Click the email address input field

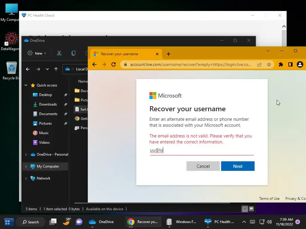(x=202, y=150)
